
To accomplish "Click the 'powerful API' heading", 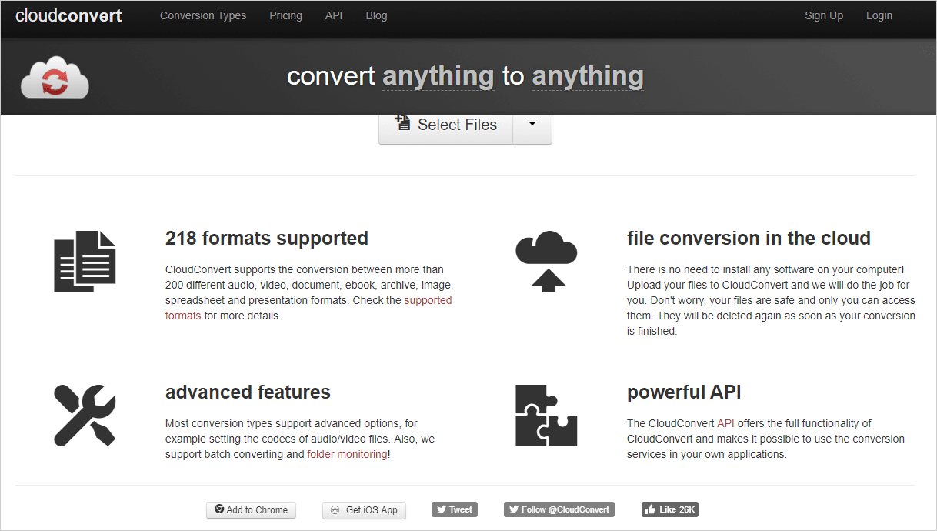I will point(684,392).
